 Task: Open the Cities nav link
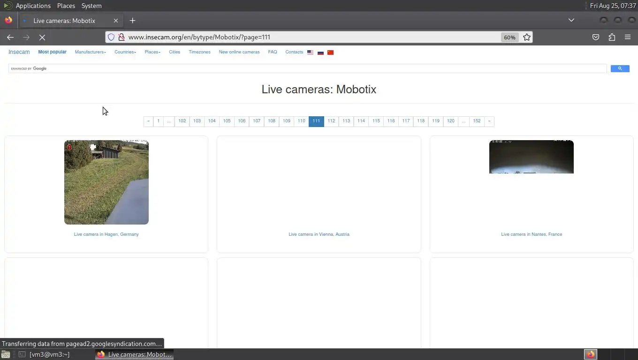point(175,52)
